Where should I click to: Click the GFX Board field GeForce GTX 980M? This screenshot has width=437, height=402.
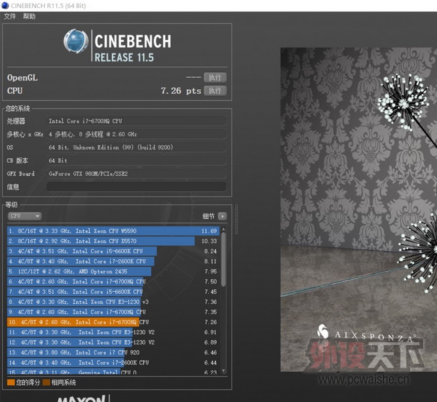pyautogui.click(x=136, y=174)
